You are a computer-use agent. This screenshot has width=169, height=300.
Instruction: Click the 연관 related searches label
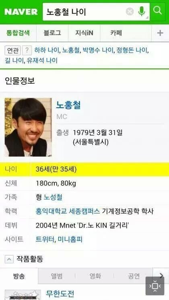[13, 51]
